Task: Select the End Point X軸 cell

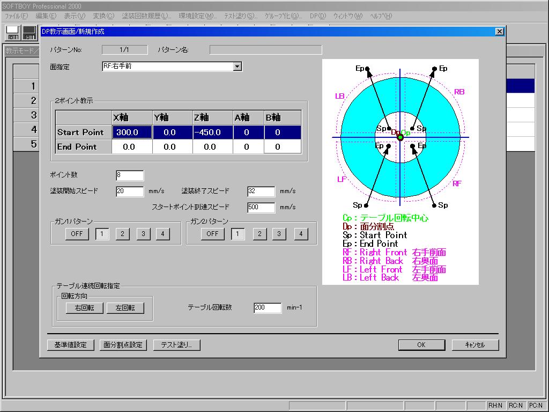Action: (x=132, y=147)
